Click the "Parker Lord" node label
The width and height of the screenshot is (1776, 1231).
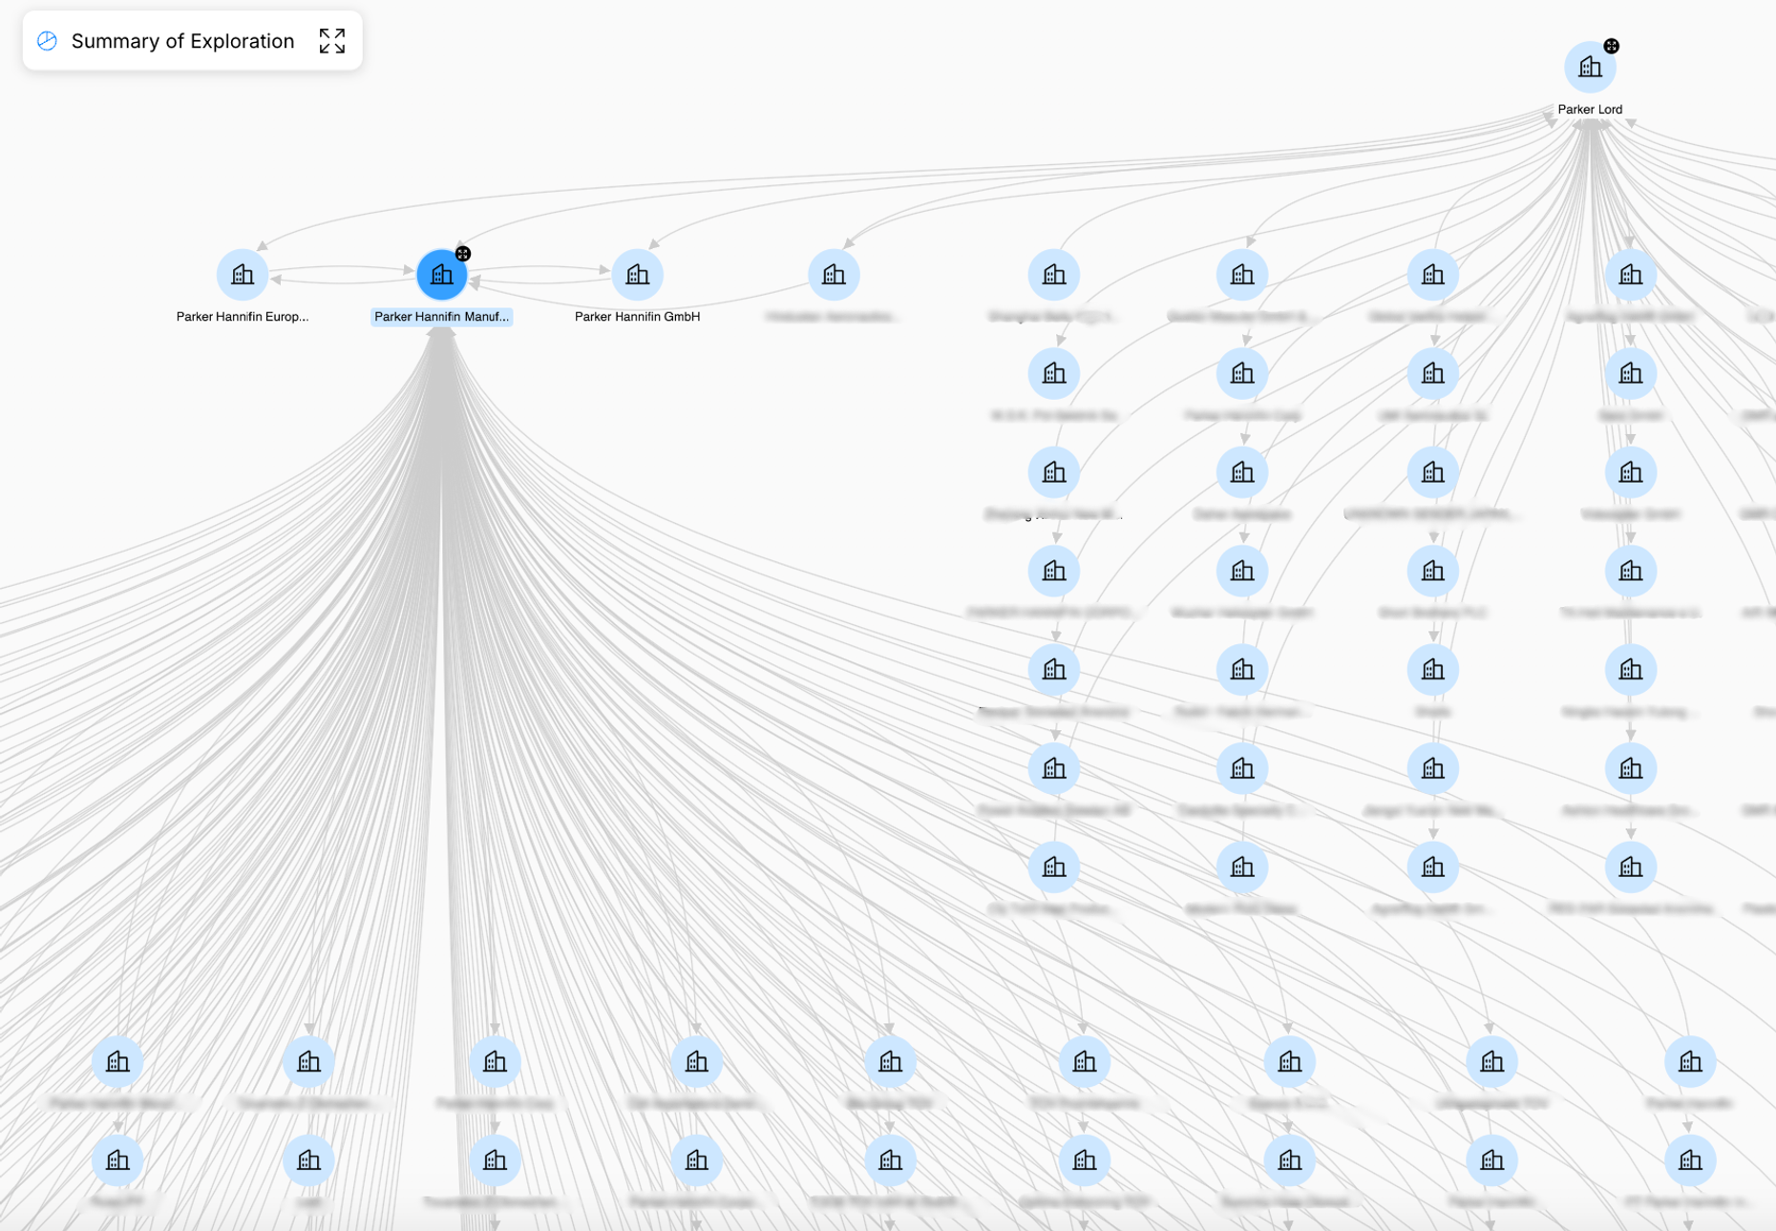[1590, 109]
